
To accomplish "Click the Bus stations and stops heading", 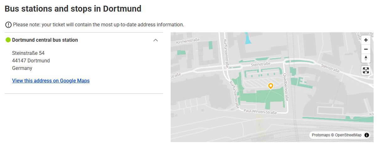I will (x=73, y=9).
